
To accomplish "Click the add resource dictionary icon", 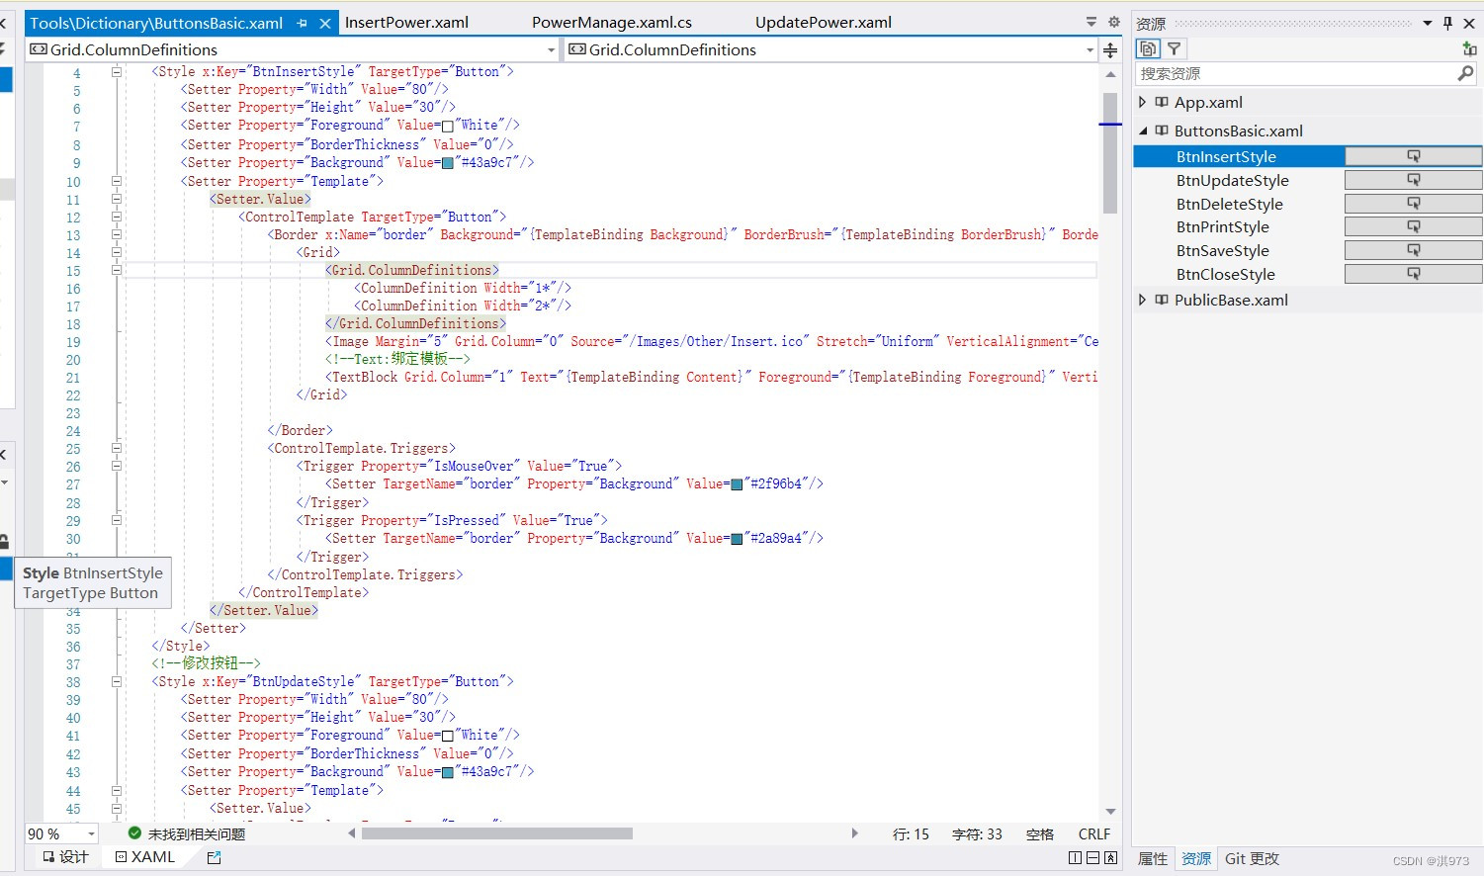I will click(1469, 48).
